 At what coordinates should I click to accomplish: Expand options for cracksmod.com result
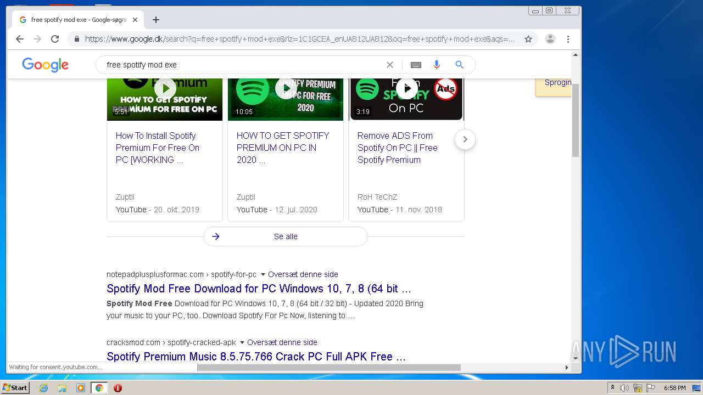(x=242, y=342)
